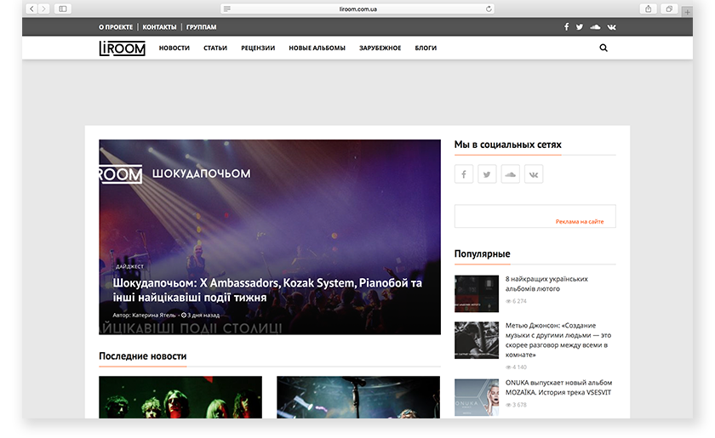The width and height of the screenshot is (715, 438).
Task: Click the Safari back button
Action: (x=31, y=9)
